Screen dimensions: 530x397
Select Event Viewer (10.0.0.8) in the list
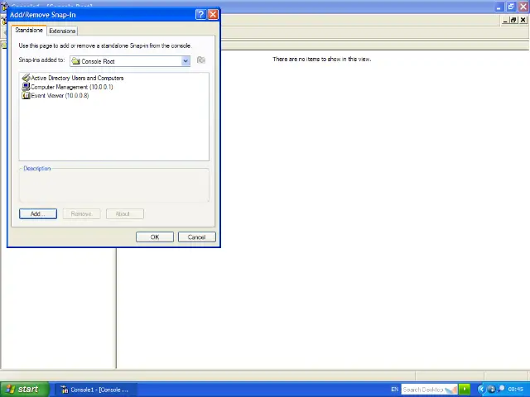(x=60, y=95)
